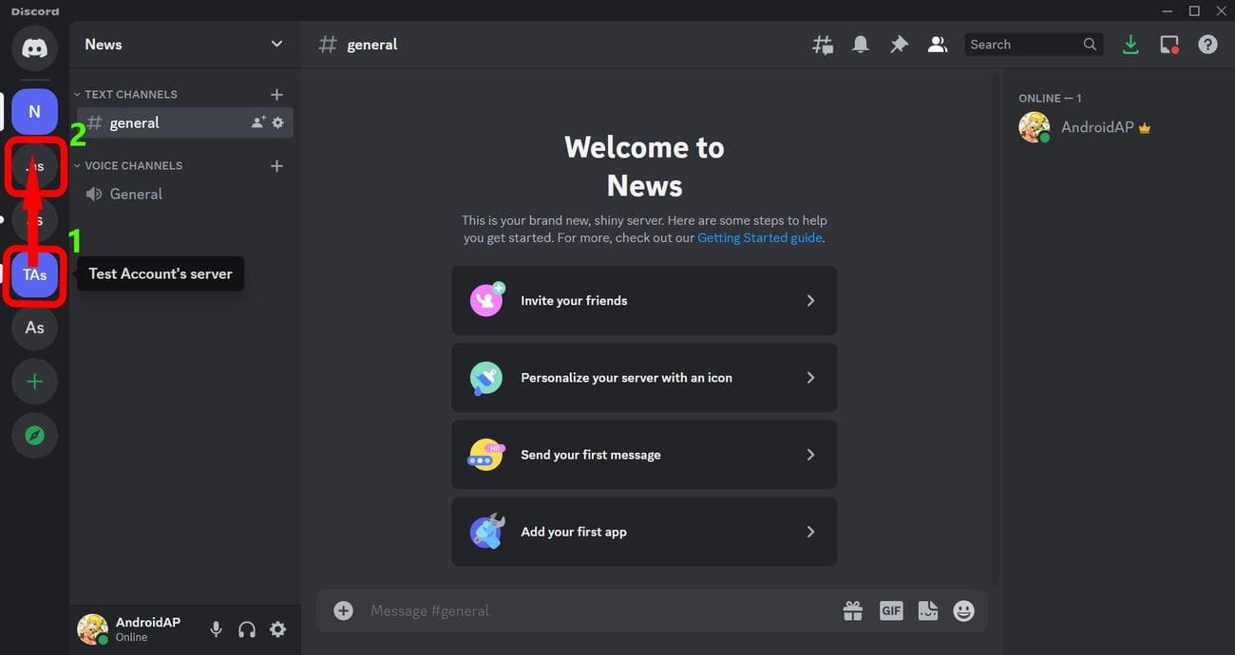Open the Threads icon in header
This screenshot has height=655, width=1235.
(x=823, y=45)
